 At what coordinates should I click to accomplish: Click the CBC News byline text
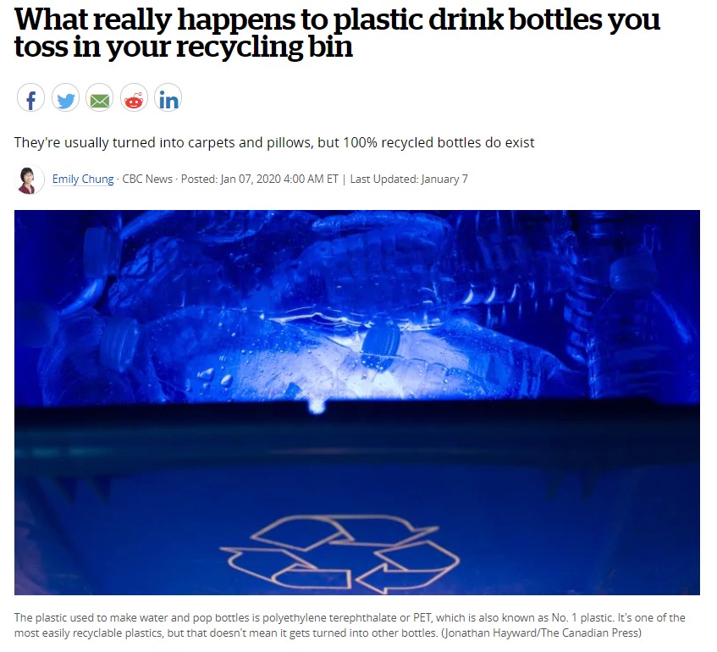[147, 179]
